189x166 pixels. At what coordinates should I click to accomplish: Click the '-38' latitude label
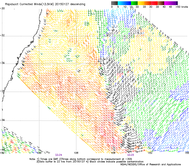[x=2, y=120]
